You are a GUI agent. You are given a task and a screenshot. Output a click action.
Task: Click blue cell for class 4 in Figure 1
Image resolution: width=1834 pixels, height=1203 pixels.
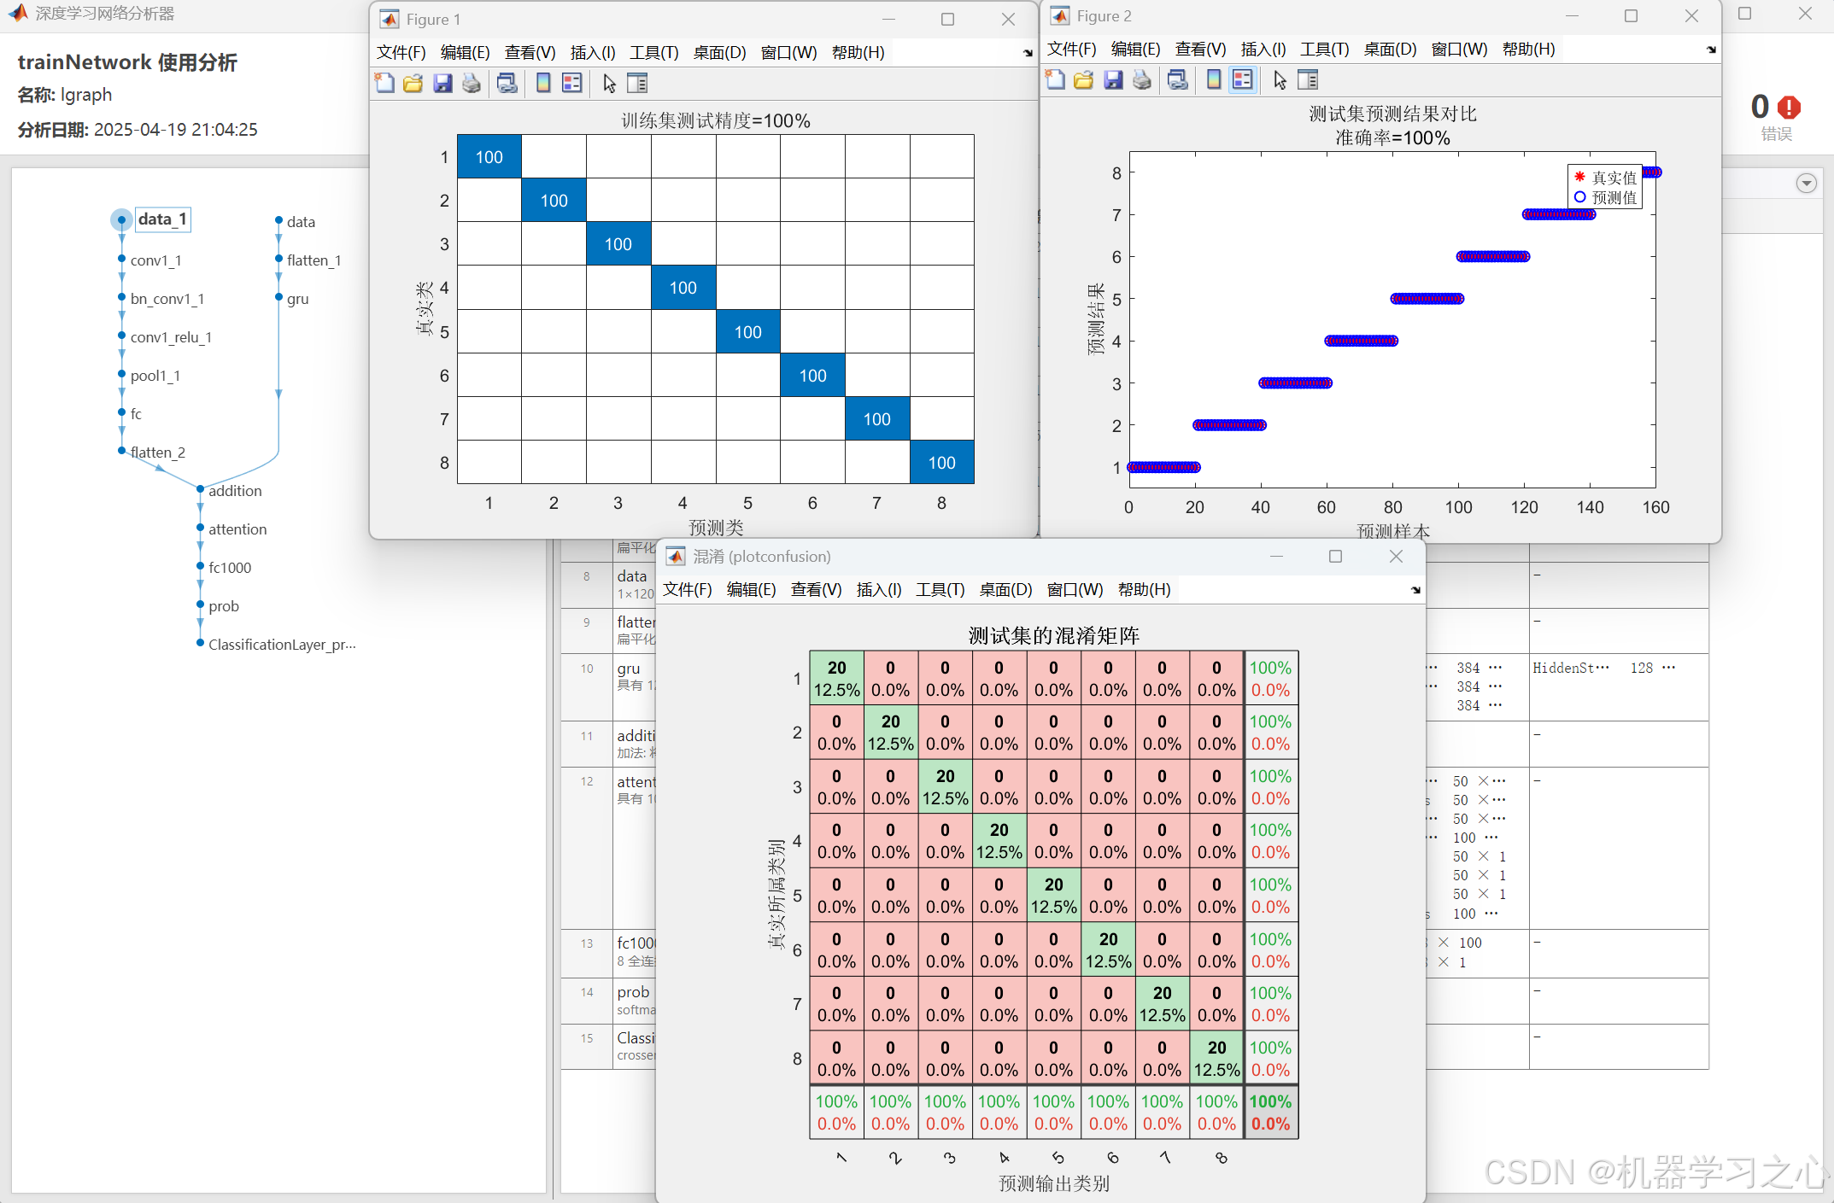683,288
